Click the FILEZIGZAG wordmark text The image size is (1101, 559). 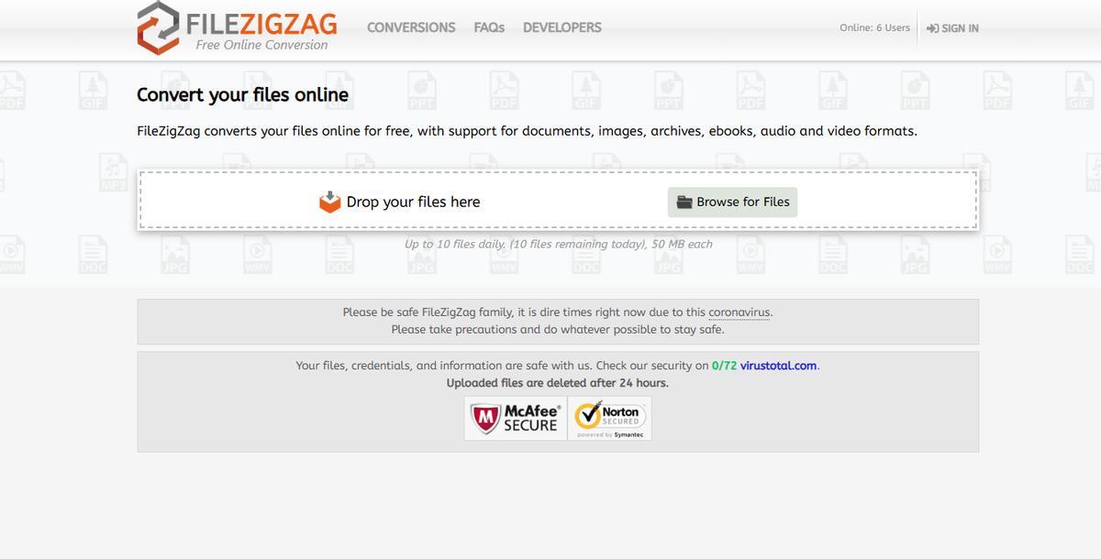tap(261, 22)
